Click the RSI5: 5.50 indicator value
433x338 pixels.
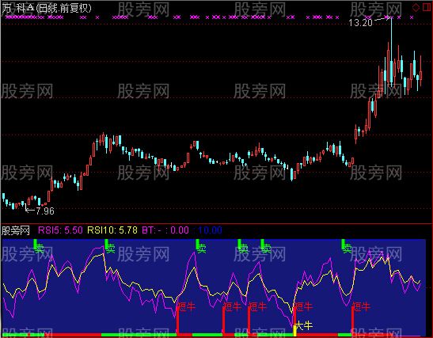click(x=60, y=230)
